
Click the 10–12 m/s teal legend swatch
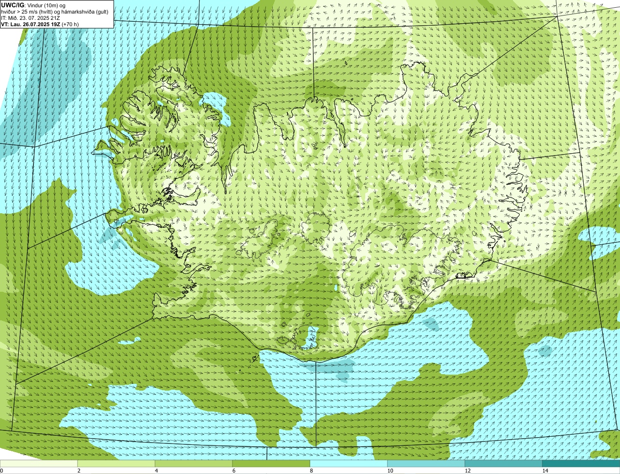point(426,464)
